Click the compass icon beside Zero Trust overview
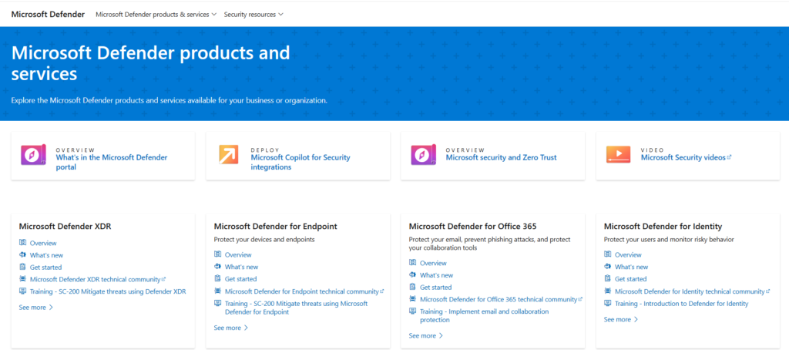Viewport: 789px width, 350px height. coord(423,155)
